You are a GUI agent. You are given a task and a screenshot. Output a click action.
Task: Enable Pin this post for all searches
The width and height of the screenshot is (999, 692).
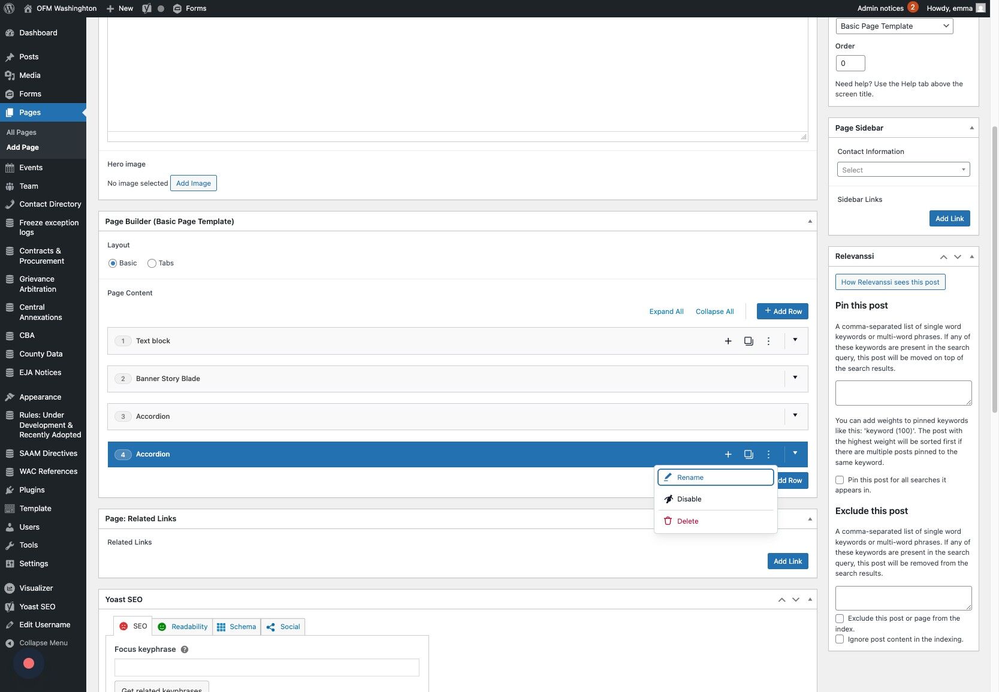point(840,480)
